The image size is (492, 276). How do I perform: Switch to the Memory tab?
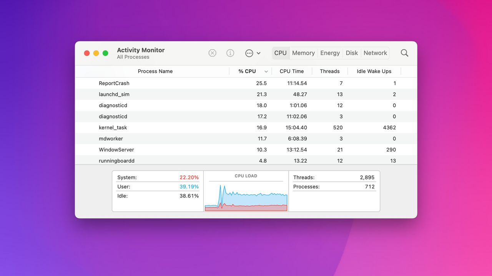303,53
